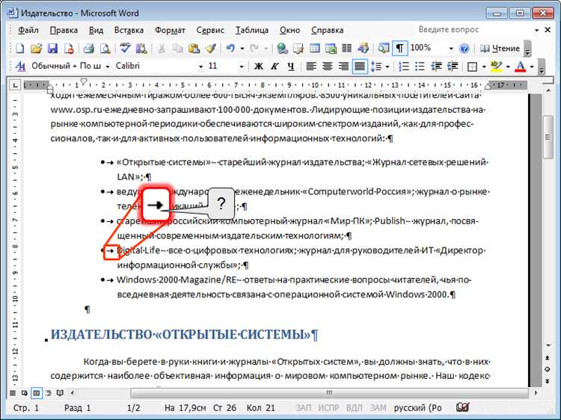
Task: Cut the selection with the scissors icon
Action: coord(162,49)
